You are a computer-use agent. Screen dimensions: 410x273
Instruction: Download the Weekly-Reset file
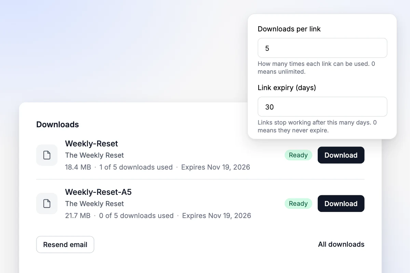pyautogui.click(x=341, y=155)
